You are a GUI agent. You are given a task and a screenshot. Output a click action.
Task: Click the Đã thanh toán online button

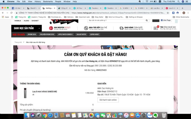point(108,100)
